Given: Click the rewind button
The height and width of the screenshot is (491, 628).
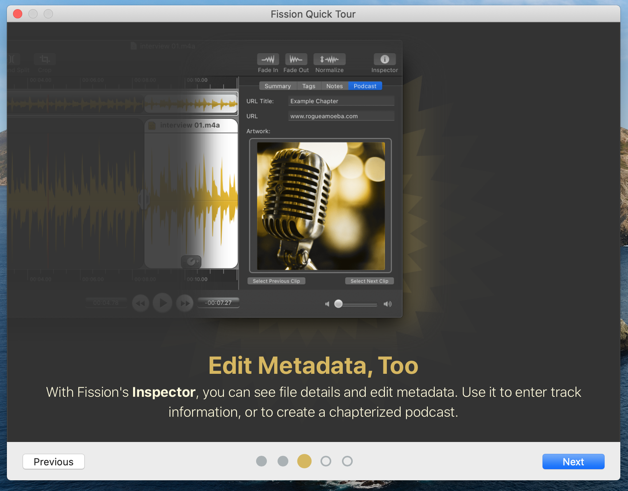Looking at the screenshot, I should 141,303.
